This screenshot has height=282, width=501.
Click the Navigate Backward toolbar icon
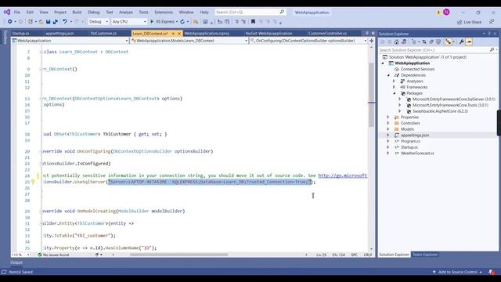(x=10, y=21)
